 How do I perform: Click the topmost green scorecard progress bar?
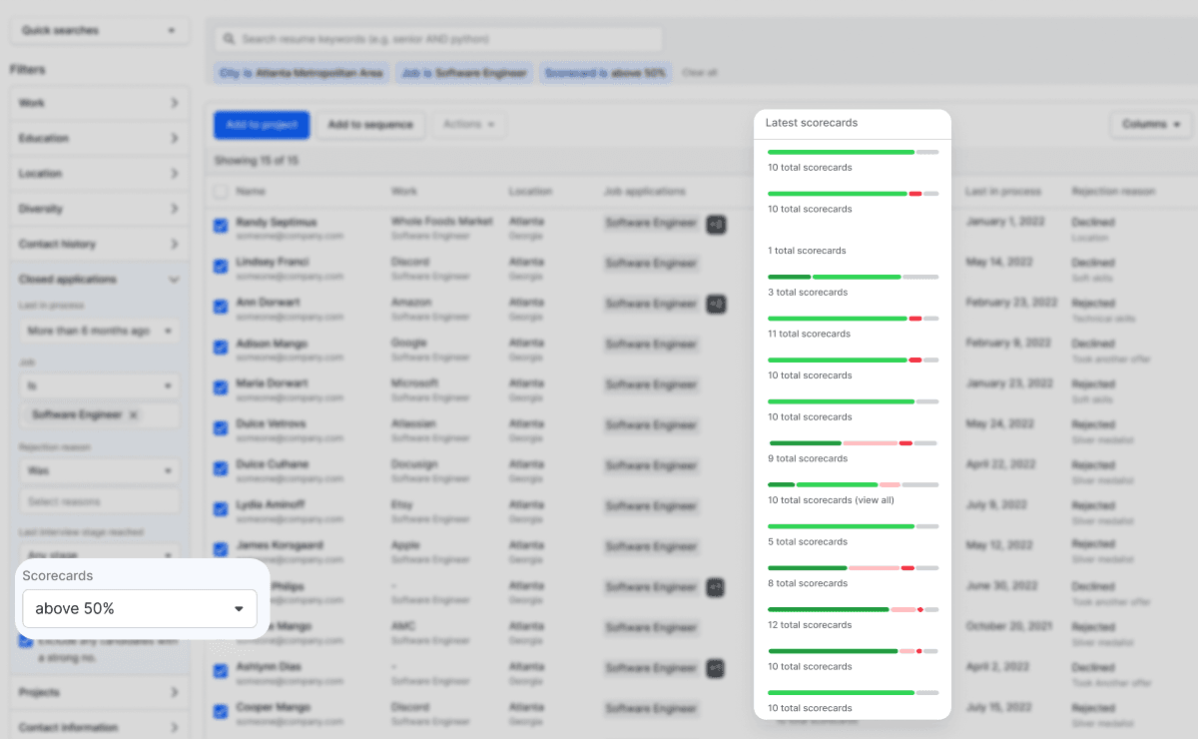(x=839, y=152)
